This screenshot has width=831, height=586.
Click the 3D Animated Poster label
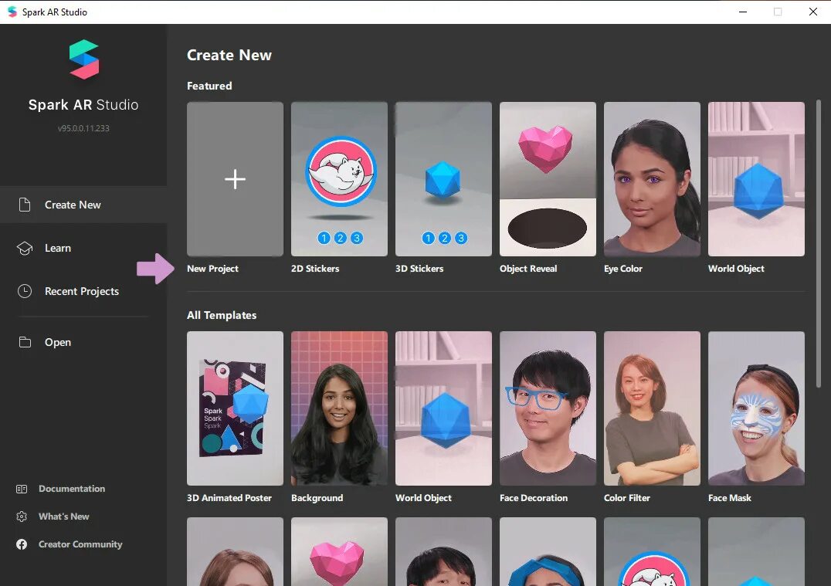click(229, 498)
